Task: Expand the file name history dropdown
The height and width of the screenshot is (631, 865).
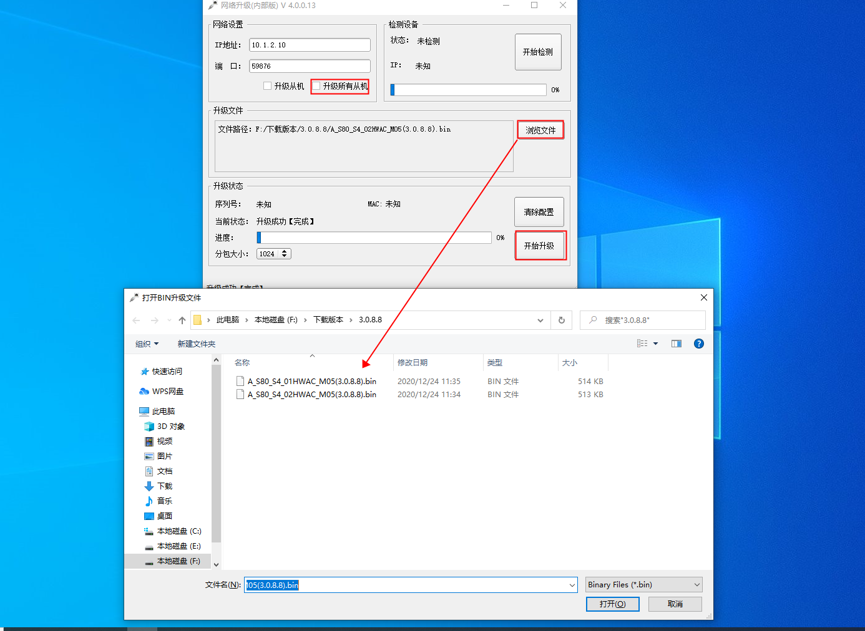Action: 572,585
